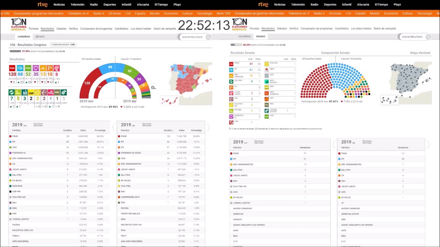Click the right carousel arrow after Senado 2019 abr table
The width and height of the screenshot is (440, 247).
(x=428, y=145)
